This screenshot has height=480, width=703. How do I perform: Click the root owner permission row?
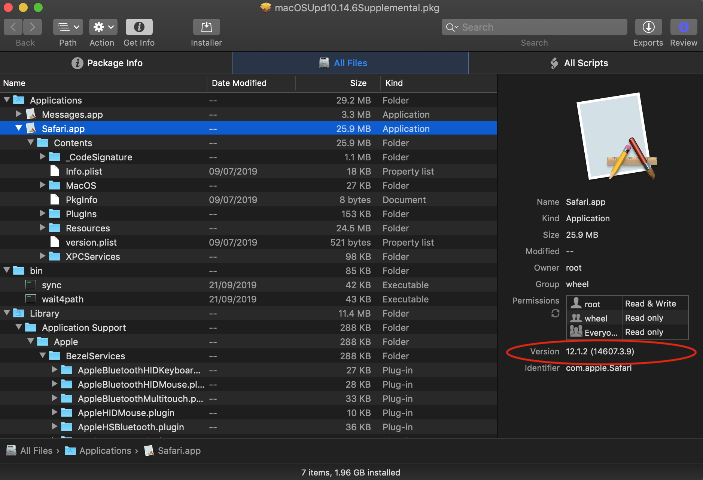(x=627, y=304)
